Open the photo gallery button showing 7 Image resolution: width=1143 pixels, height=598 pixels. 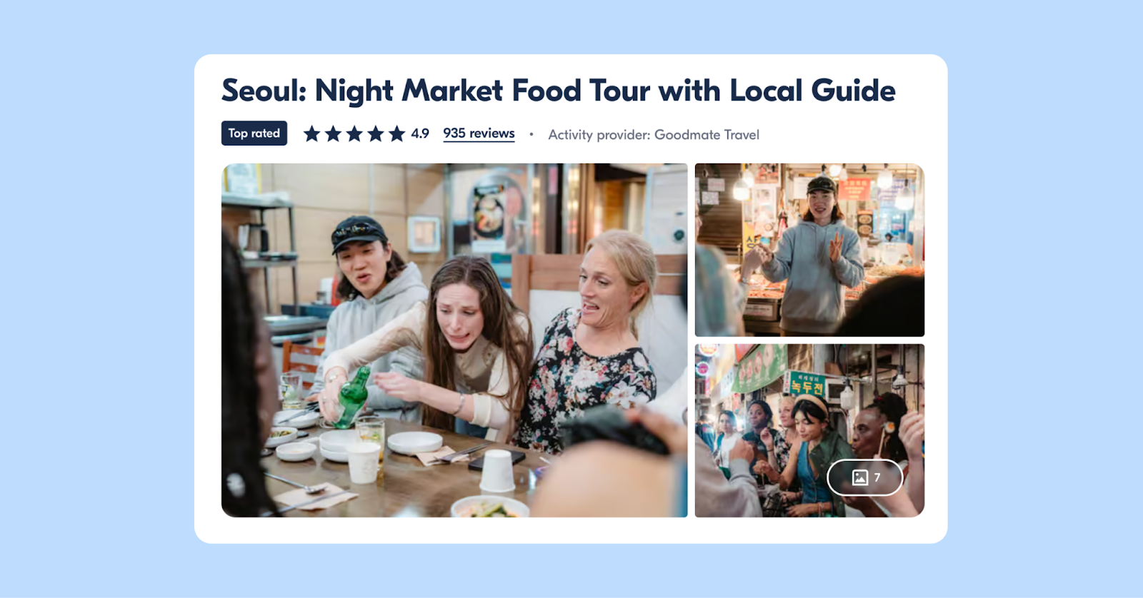pos(865,477)
